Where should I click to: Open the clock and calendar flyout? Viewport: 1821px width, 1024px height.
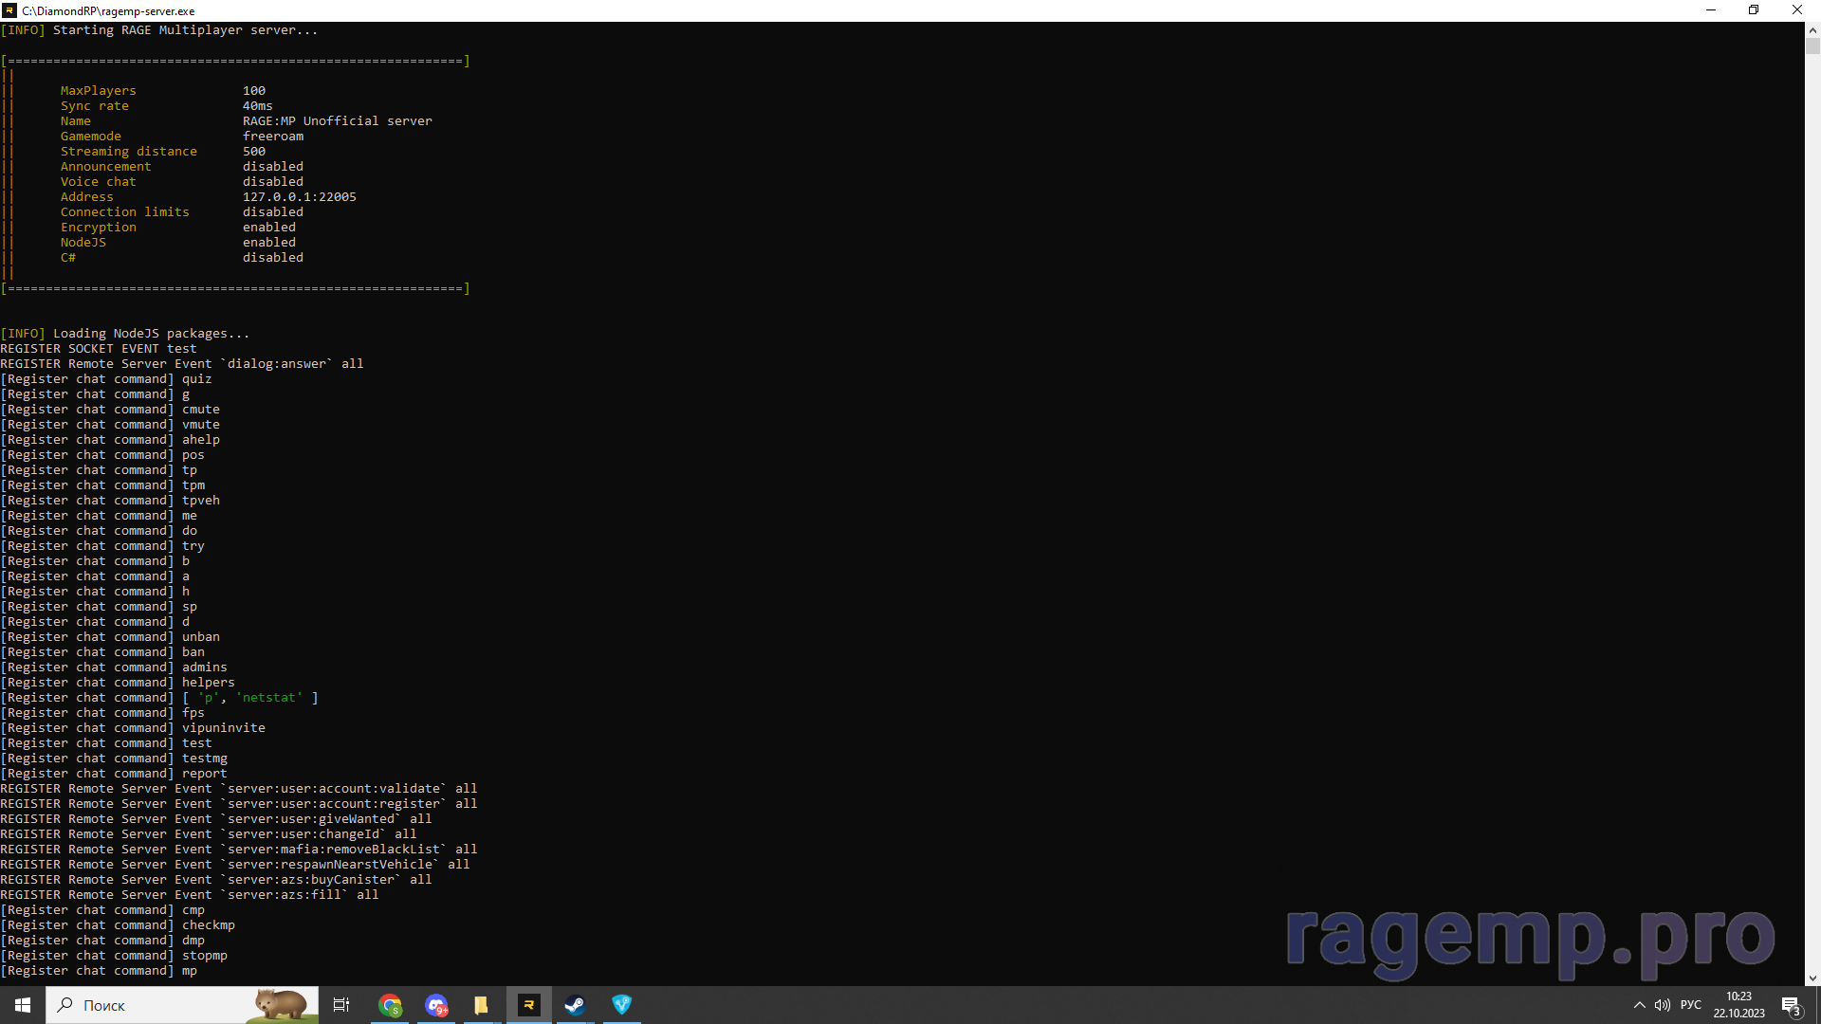pyautogui.click(x=1738, y=1005)
